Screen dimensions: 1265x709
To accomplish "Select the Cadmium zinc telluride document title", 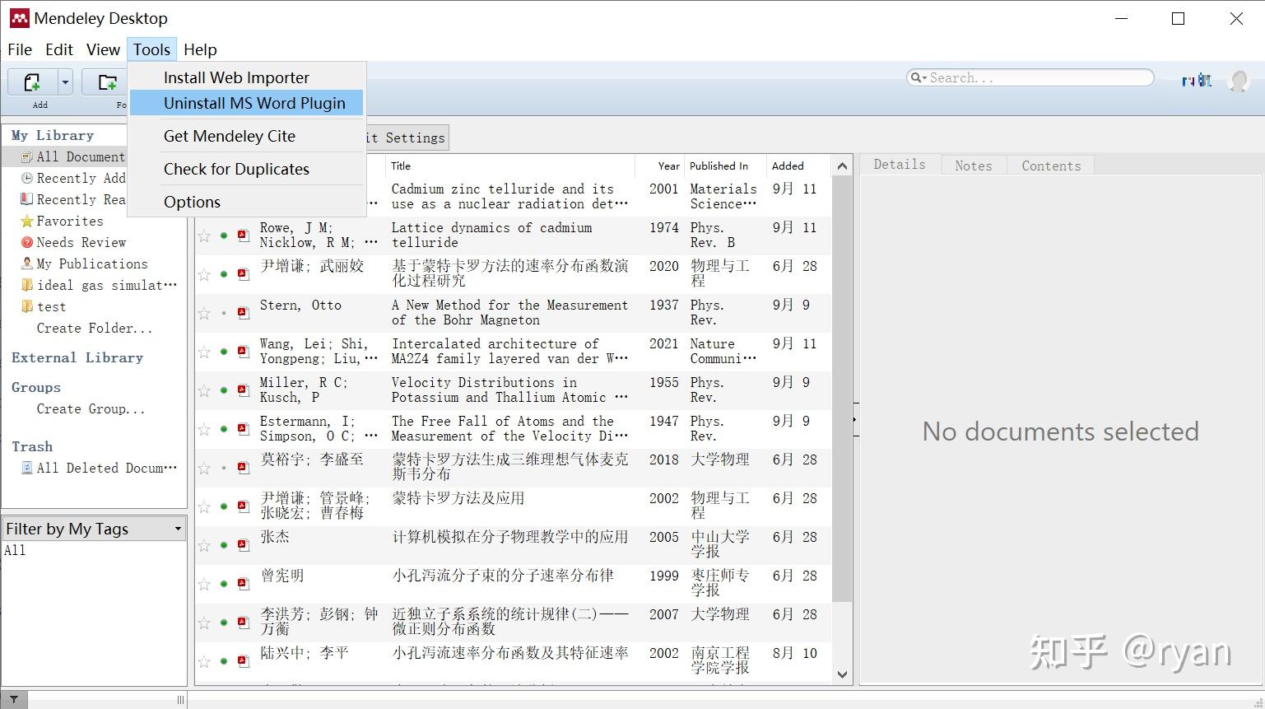I will click(509, 196).
